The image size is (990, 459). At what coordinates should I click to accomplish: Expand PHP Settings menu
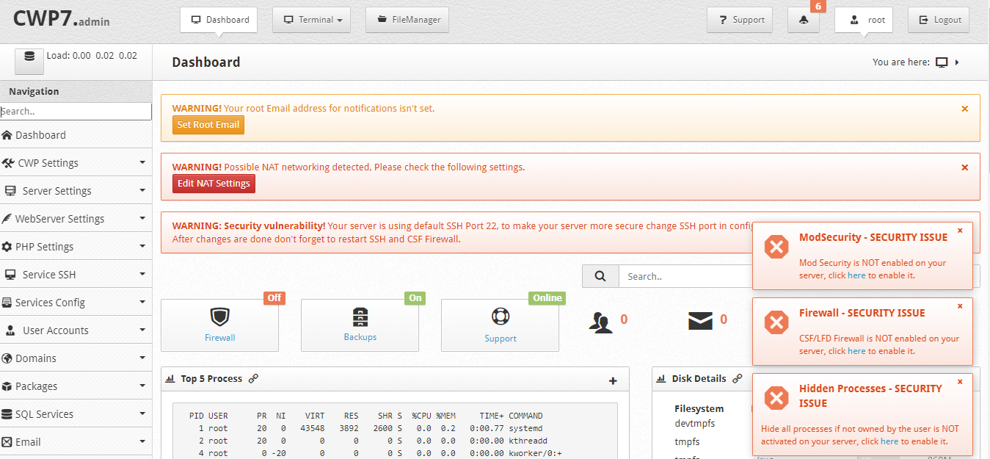76,247
